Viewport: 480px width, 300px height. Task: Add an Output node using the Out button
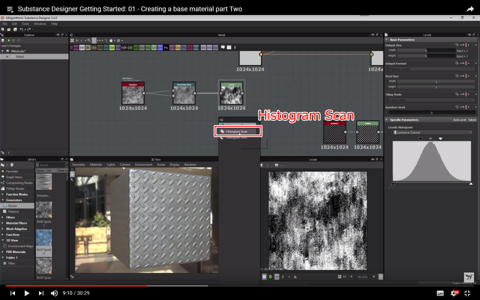click(215, 48)
